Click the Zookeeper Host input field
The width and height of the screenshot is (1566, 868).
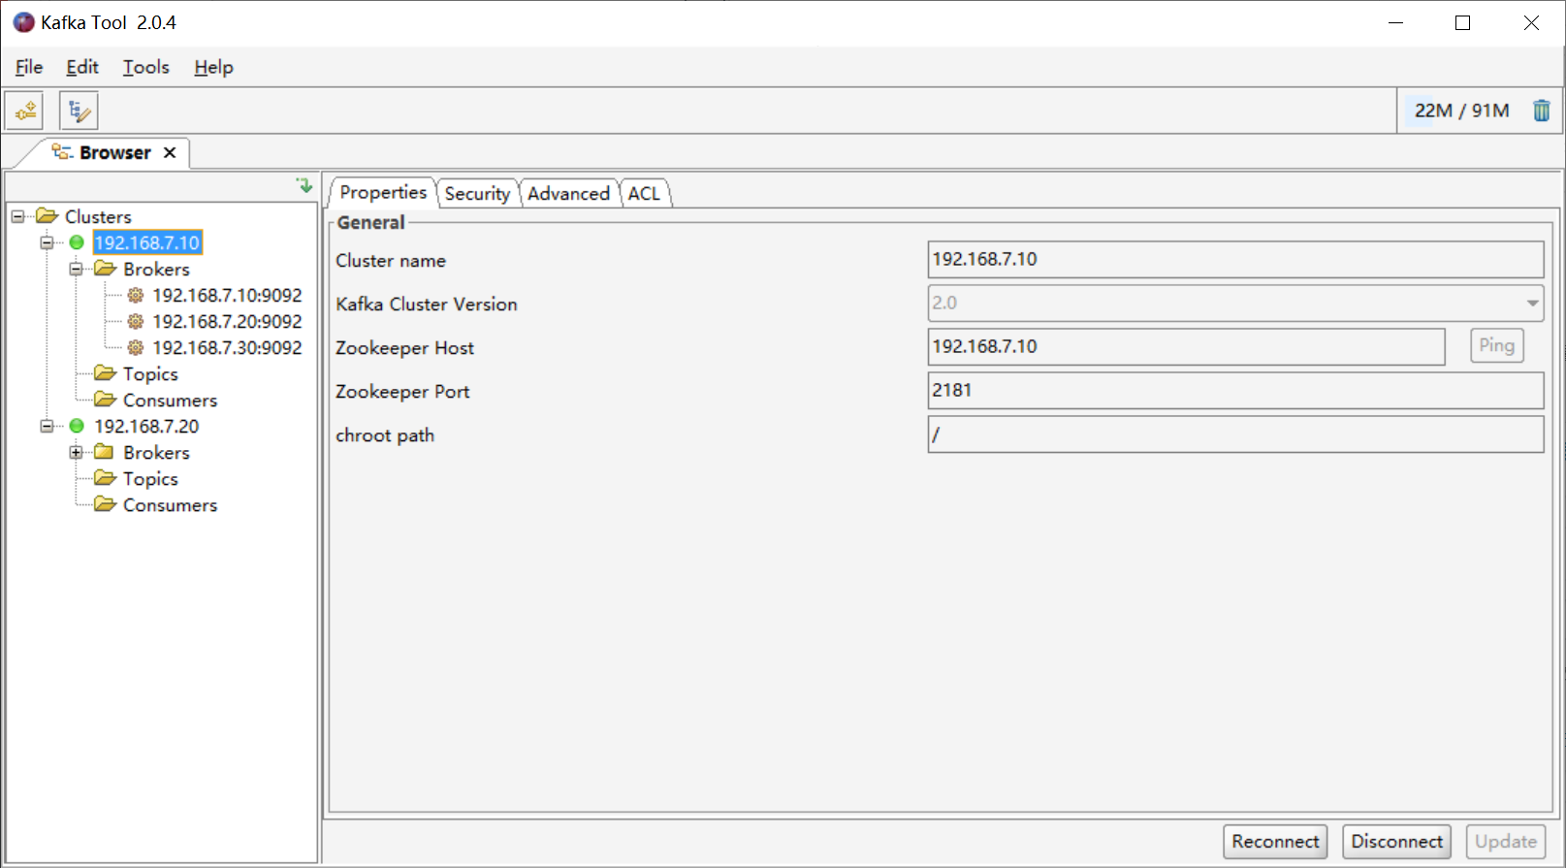click(1186, 346)
